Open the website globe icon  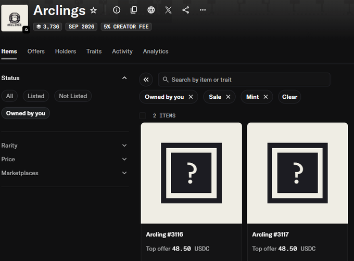[x=151, y=10]
